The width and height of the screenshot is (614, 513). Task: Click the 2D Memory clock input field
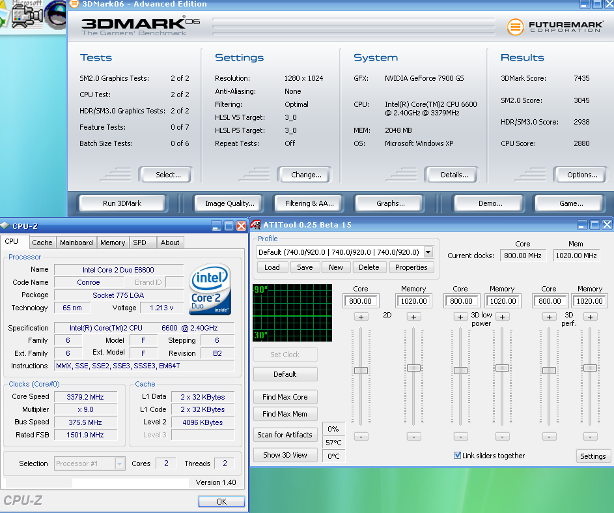tap(414, 301)
